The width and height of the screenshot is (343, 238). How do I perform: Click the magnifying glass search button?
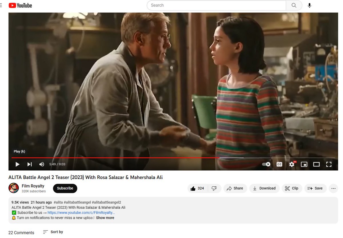point(294,5)
